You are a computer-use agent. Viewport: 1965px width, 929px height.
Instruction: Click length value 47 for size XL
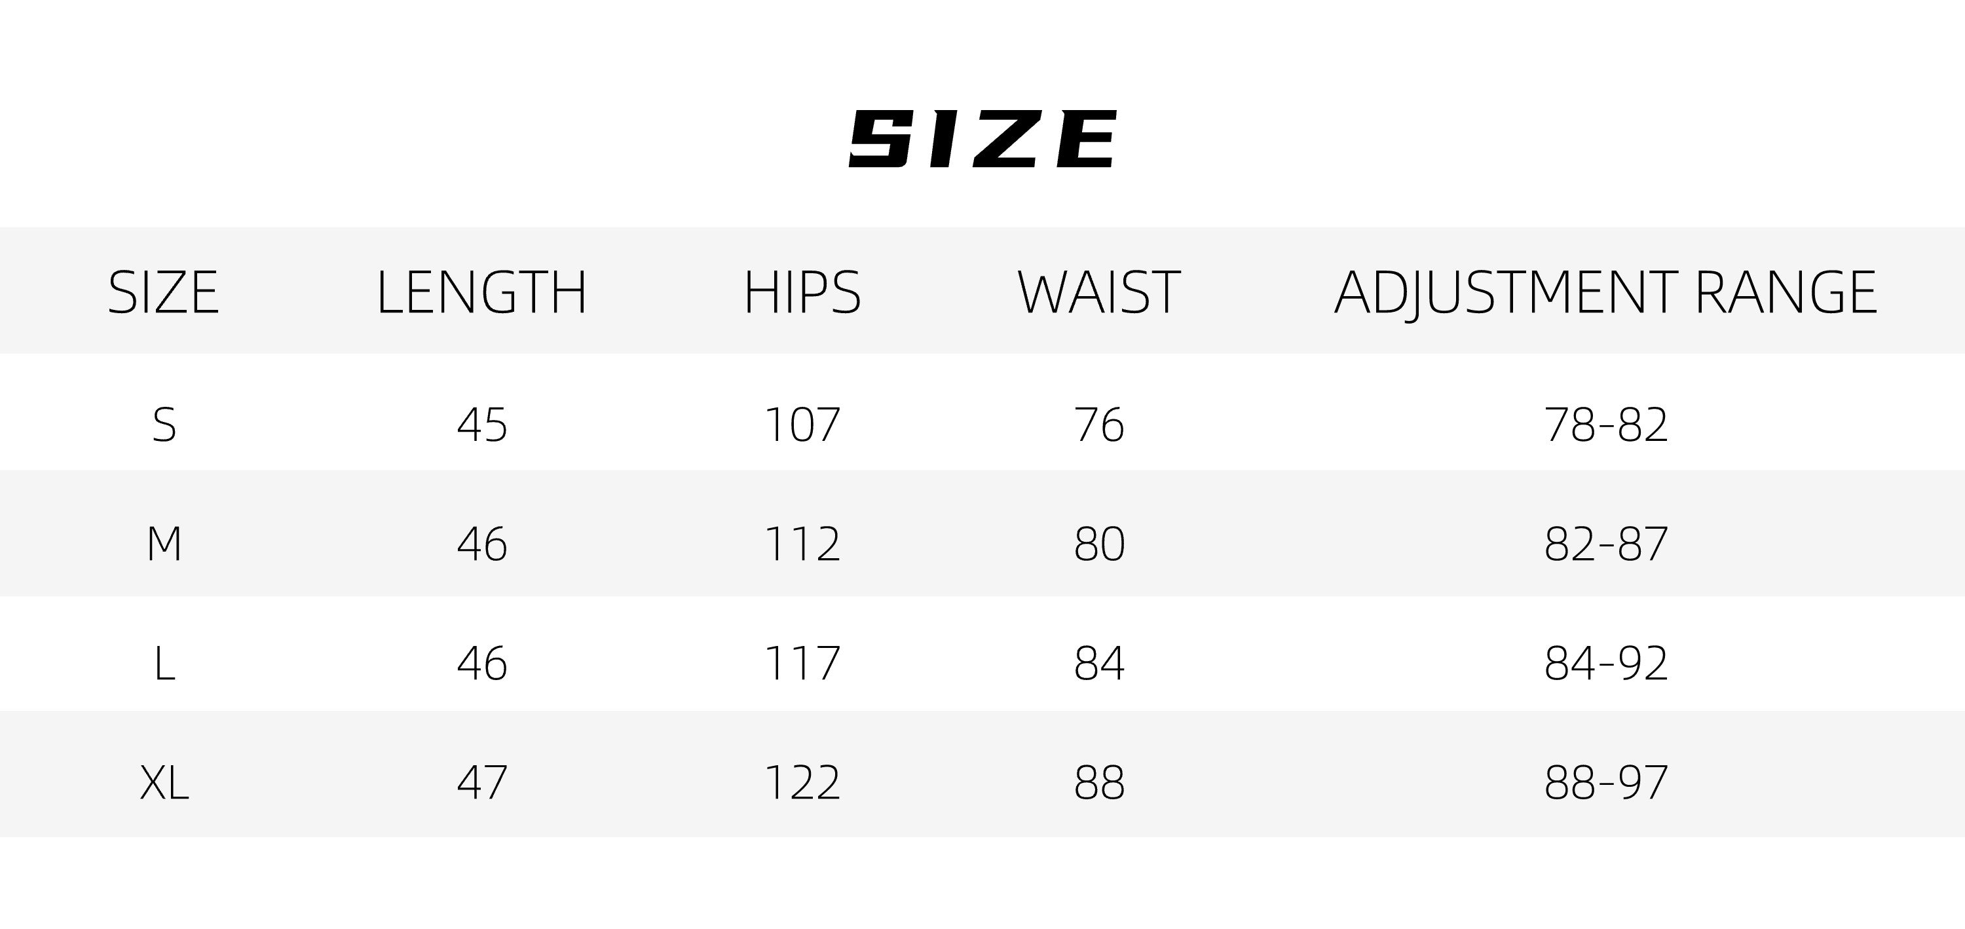point(482,782)
